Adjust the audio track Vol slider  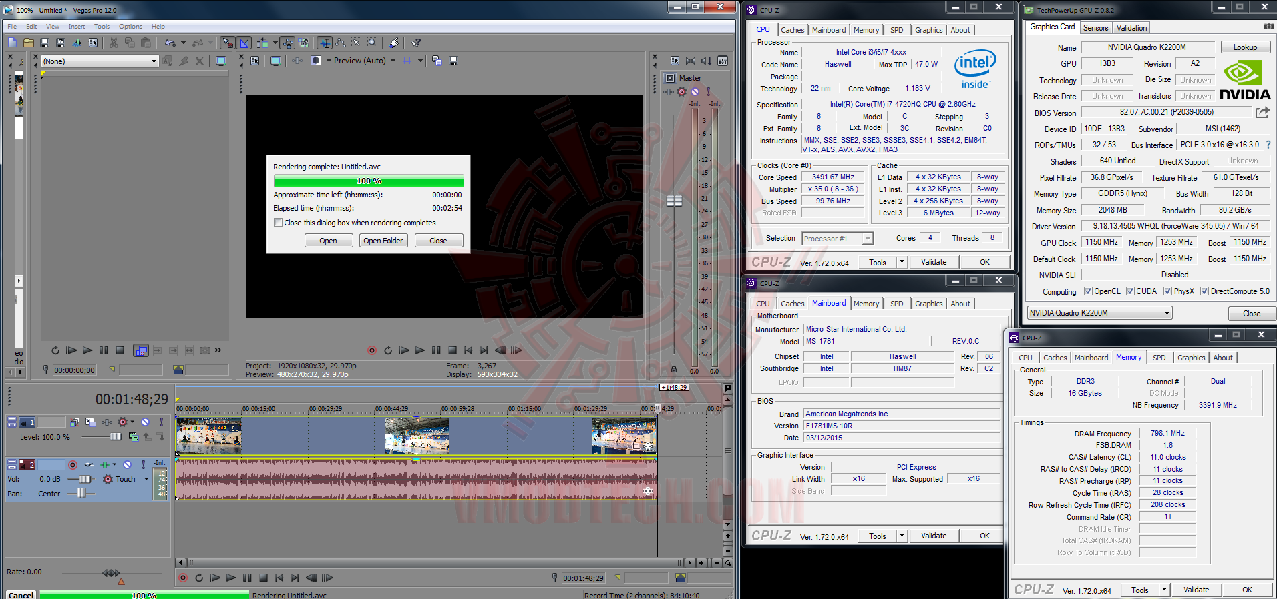[86, 479]
